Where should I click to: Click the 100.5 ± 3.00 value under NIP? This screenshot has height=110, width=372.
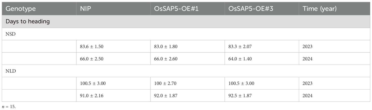point(93,83)
